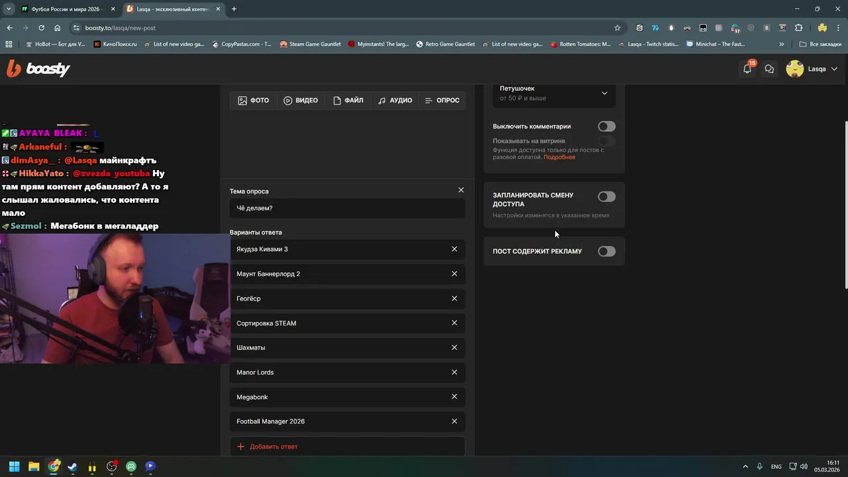Open taskbar volume control
This screenshot has width=848, height=477.
(804, 466)
